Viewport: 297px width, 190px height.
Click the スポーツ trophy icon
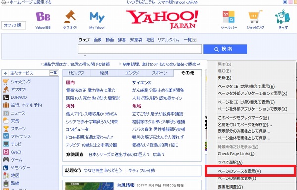coord(6,128)
